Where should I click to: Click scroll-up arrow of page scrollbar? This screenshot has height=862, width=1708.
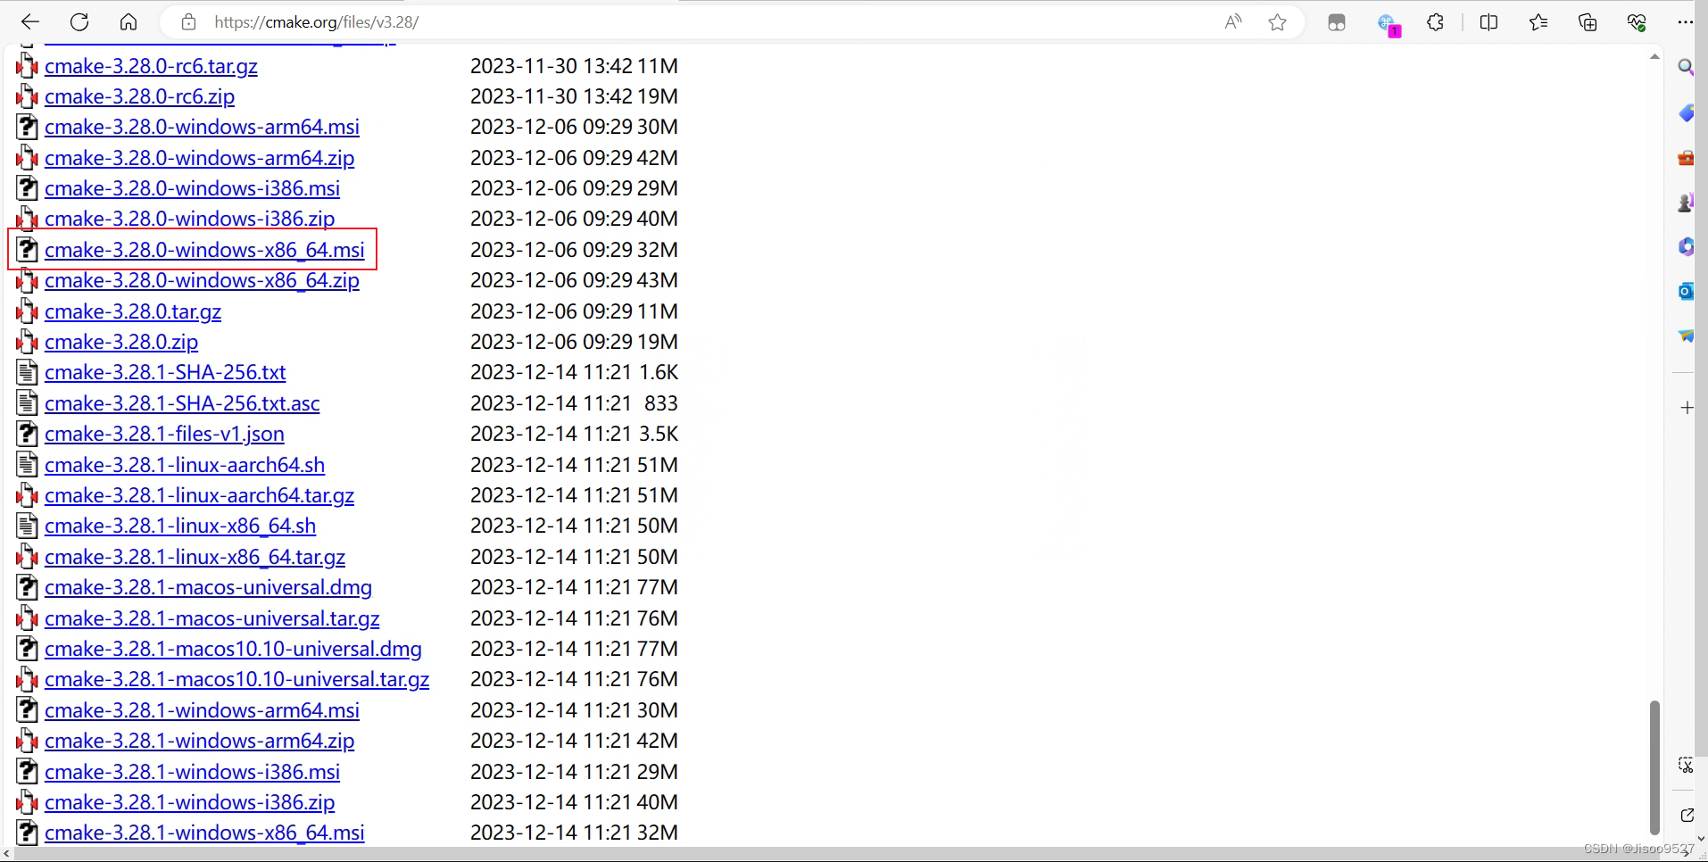point(1654,56)
